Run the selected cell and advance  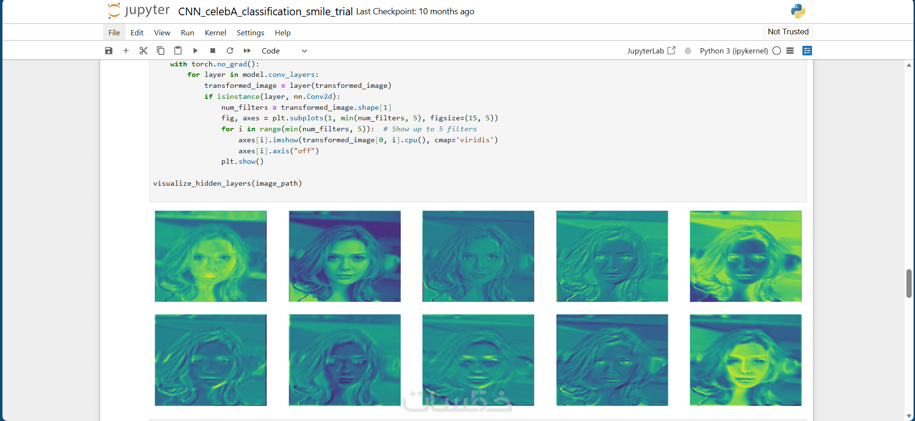click(x=196, y=51)
